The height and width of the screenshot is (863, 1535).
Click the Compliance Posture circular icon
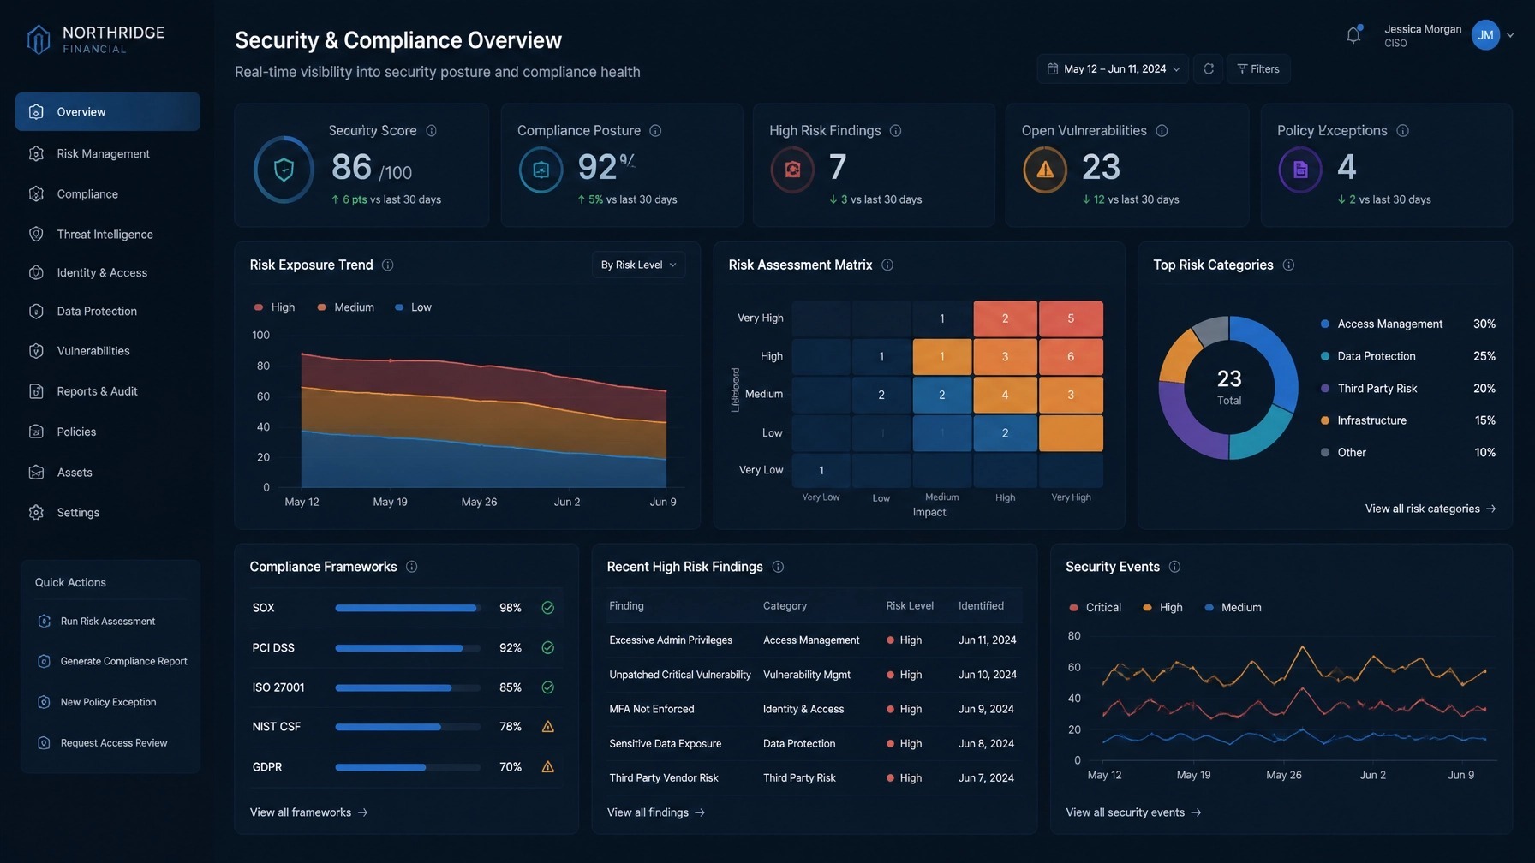tap(541, 170)
